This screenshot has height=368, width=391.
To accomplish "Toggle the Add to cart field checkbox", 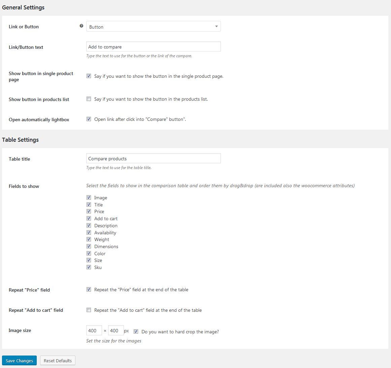I will click(x=89, y=219).
